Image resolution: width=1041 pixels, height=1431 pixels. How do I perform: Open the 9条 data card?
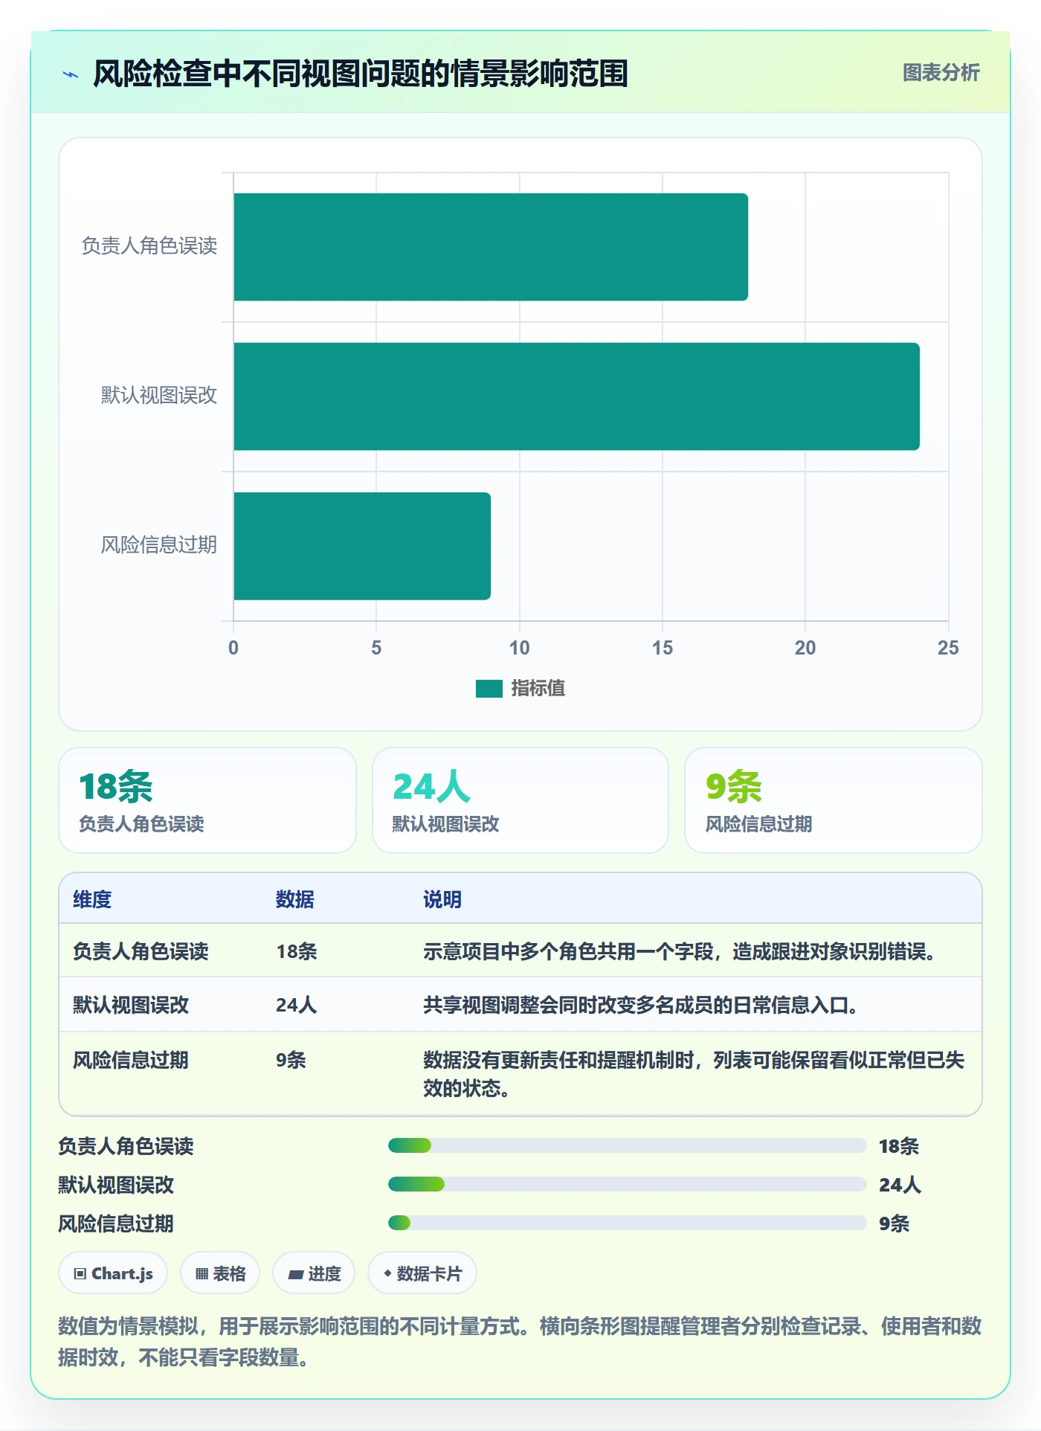tap(834, 800)
